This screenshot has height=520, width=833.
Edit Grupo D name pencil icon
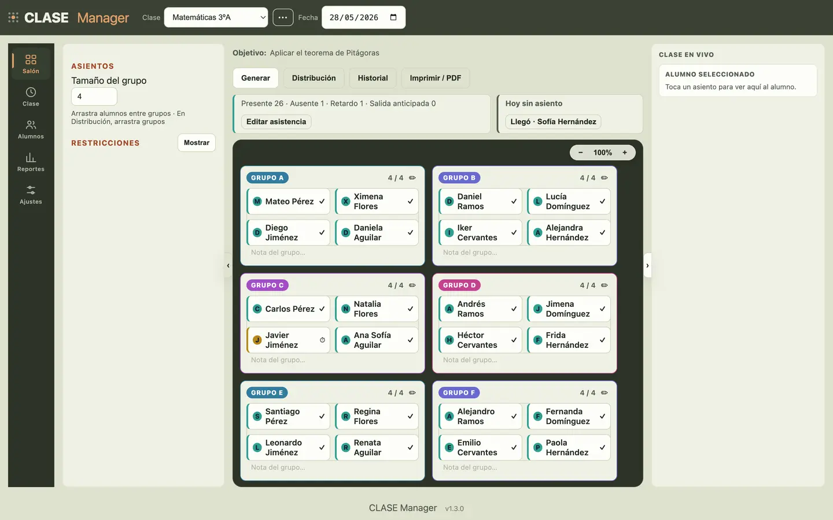coord(605,285)
